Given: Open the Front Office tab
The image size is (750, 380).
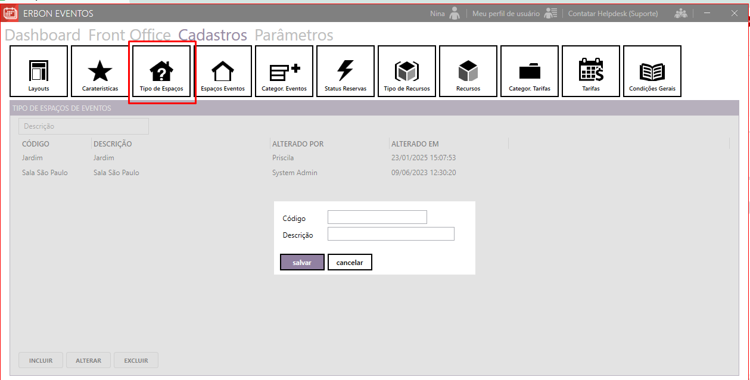Looking at the screenshot, I should coord(129,35).
